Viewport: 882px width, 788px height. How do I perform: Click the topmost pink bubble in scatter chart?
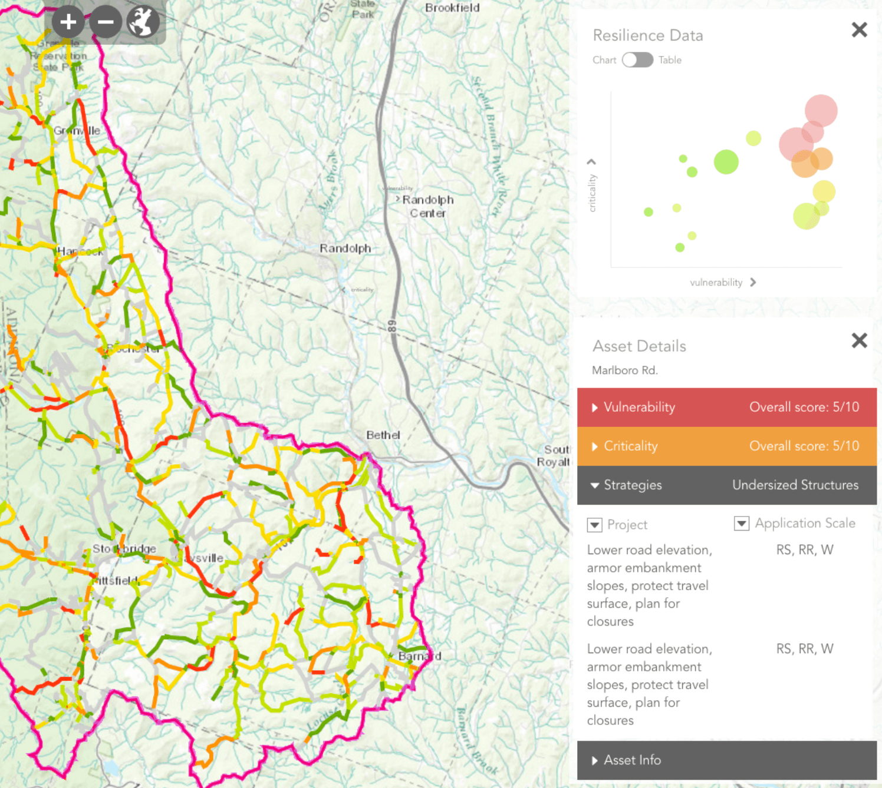tap(821, 110)
